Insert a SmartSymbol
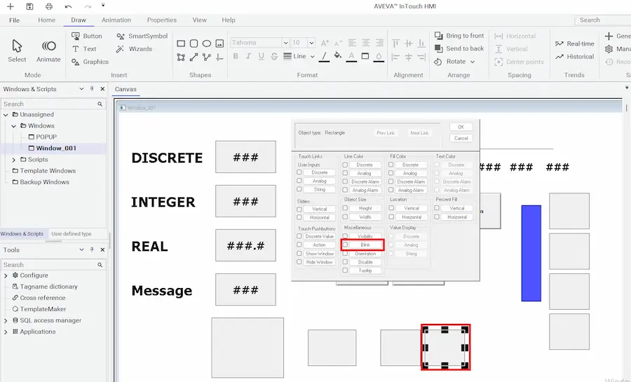 (142, 36)
